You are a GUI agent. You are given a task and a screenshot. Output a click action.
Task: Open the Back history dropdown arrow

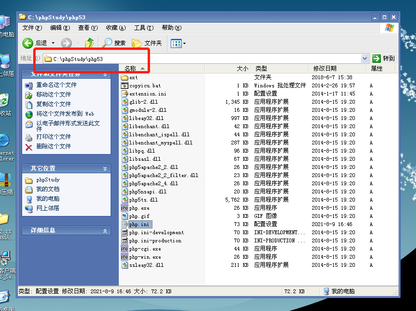click(x=53, y=43)
